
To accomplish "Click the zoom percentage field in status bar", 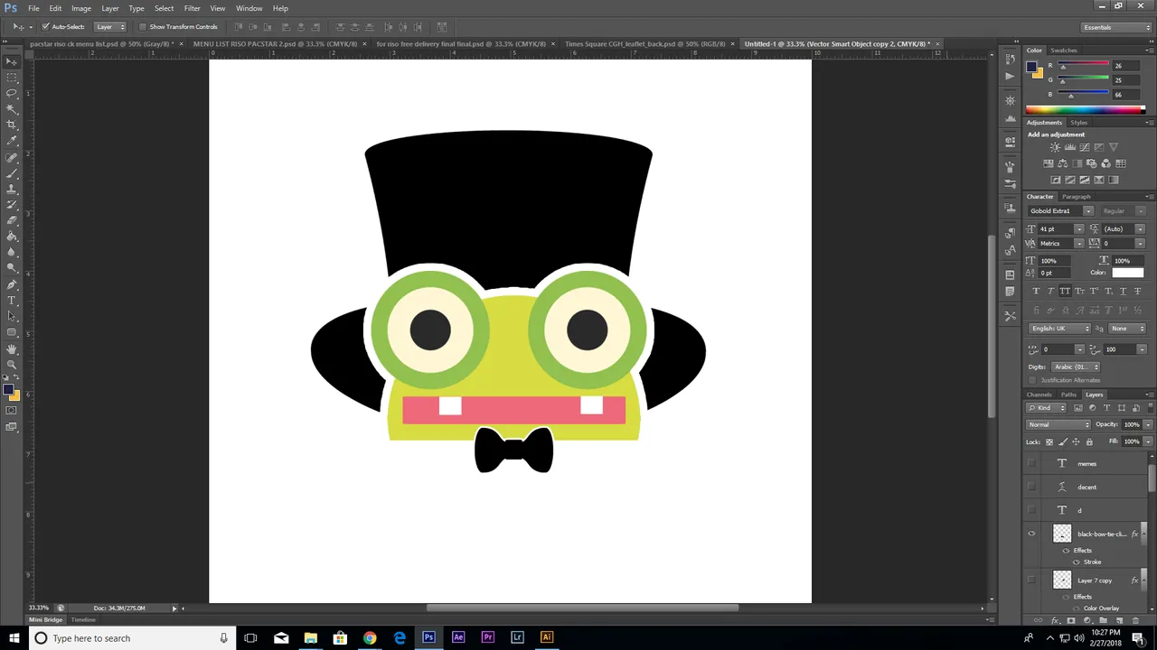I will point(38,608).
